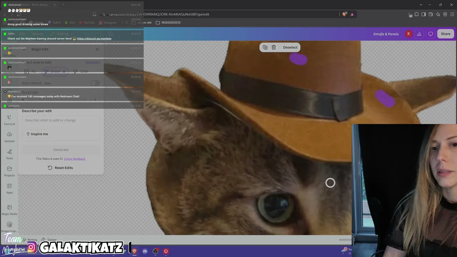
Task: Click the K profile avatar
Action: [x=409, y=34]
